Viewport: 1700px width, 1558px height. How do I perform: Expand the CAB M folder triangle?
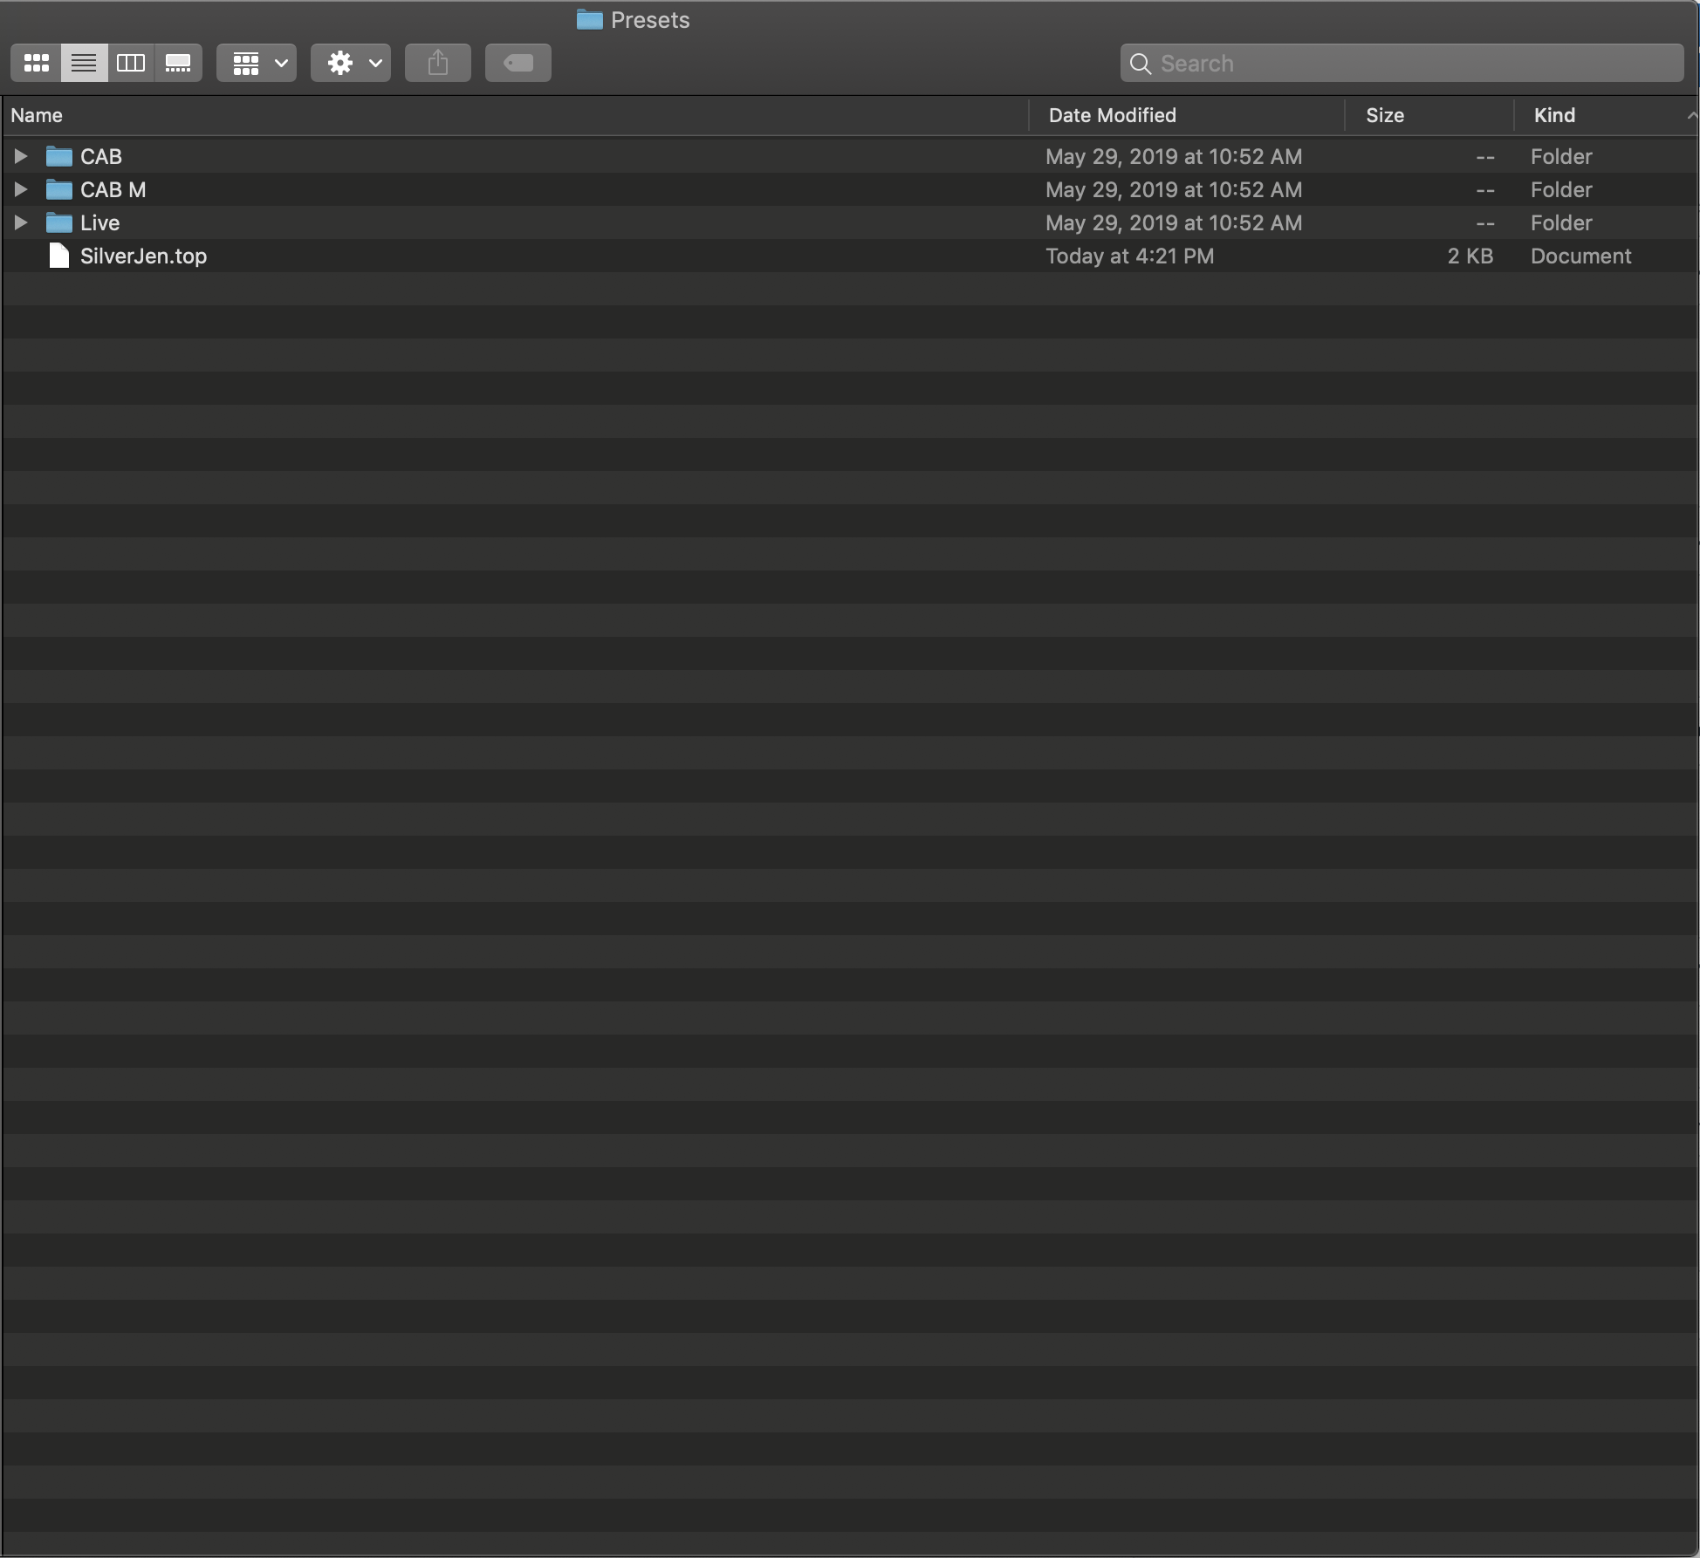[20, 189]
